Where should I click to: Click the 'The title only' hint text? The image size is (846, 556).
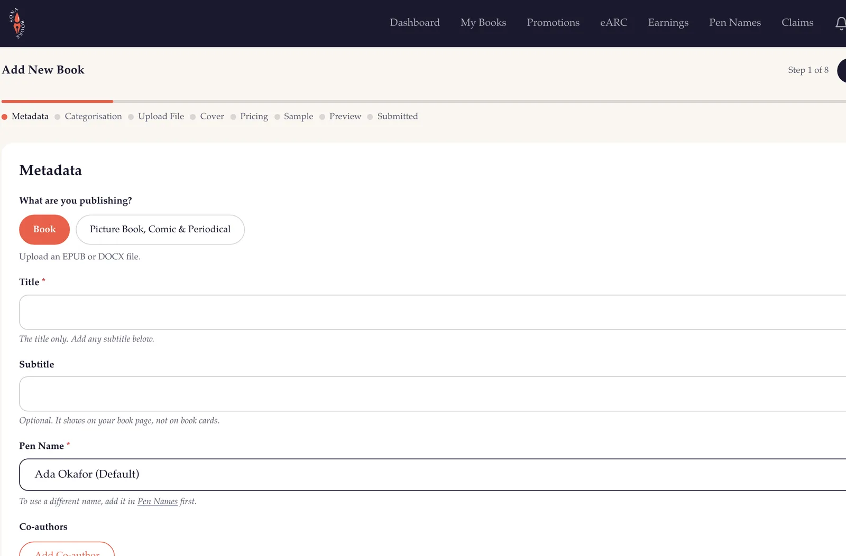coord(87,339)
